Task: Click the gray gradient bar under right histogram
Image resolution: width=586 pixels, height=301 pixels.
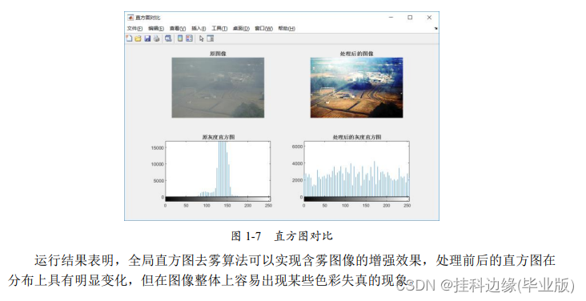Action: coord(356,199)
